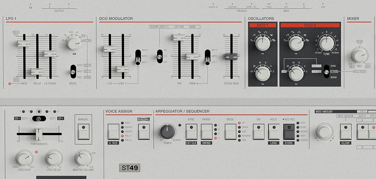Click the Mixer MIX knob
Viewport: 376px width, 179px height.
click(359, 56)
